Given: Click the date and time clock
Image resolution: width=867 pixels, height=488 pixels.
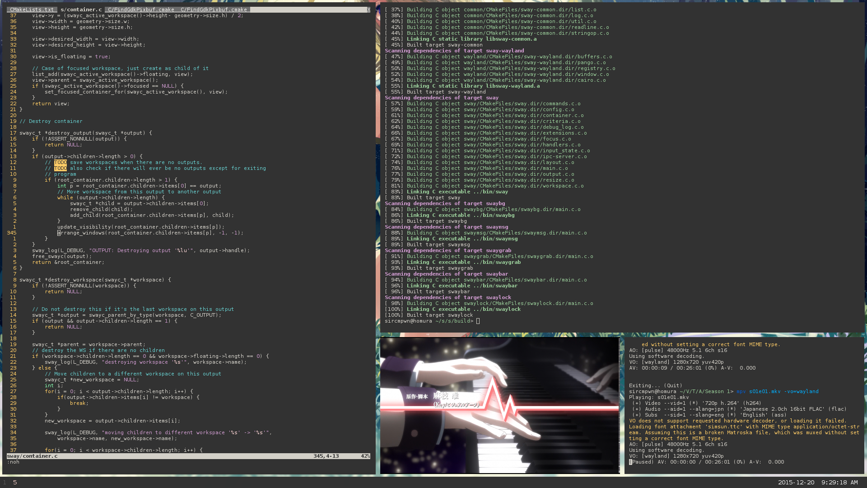Looking at the screenshot, I should (x=817, y=482).
